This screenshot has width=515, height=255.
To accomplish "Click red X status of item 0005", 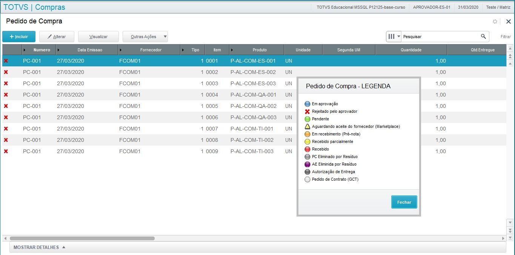I will (x=6, y=106).
